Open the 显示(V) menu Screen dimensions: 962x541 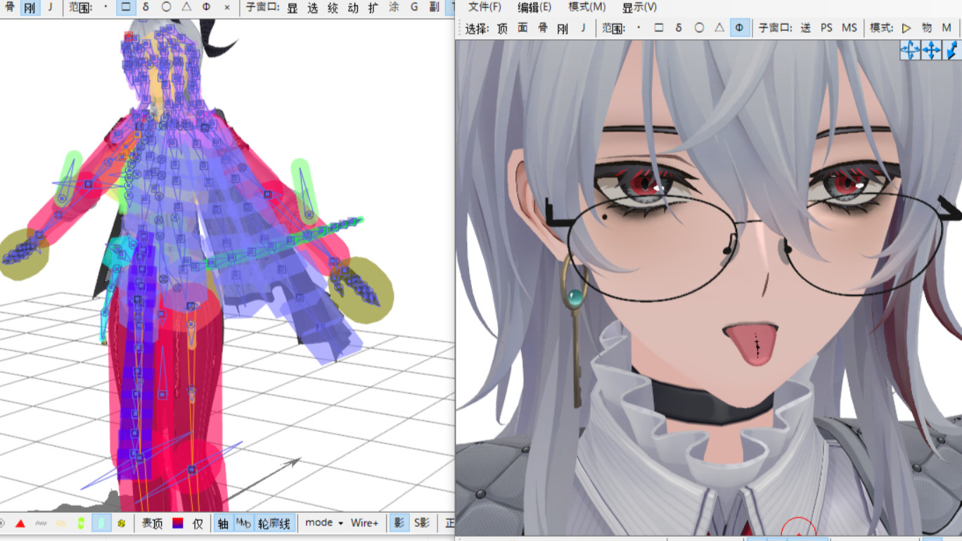[x=639, y=7]
